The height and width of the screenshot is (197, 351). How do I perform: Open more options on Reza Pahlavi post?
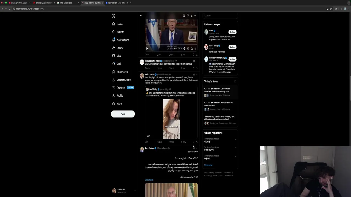click(x=197, y=148)
